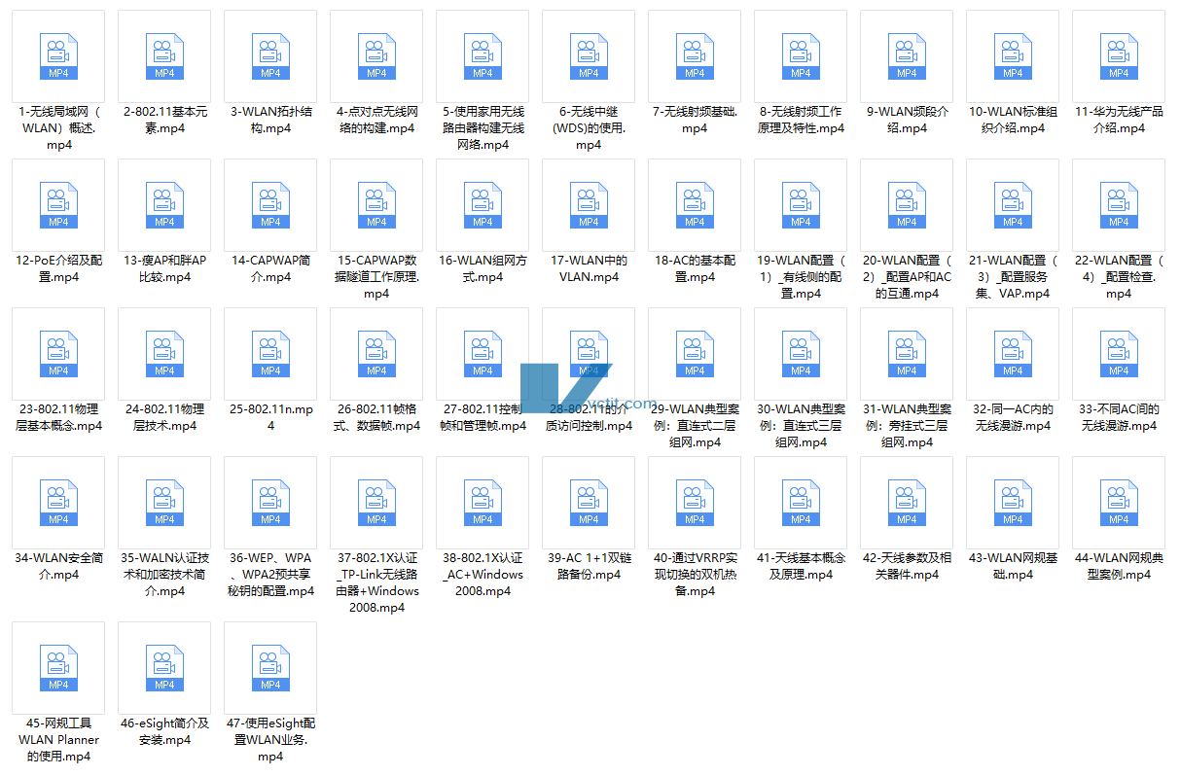Viewport: 1180px width, 776px height.
Task: Click MP4 icon of 4-点对点无线网络的构建
Action: tap(376, 56)
